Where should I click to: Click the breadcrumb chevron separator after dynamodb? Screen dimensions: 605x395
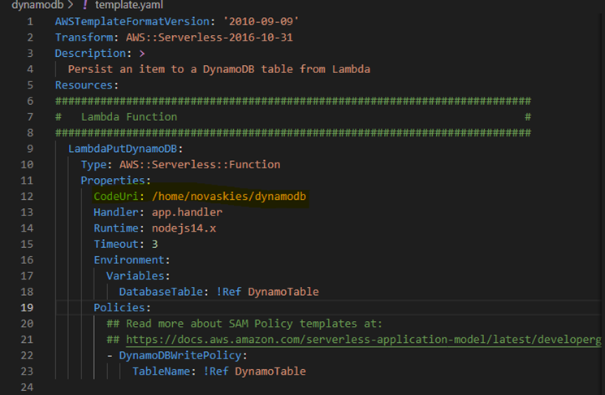[71, 6]
